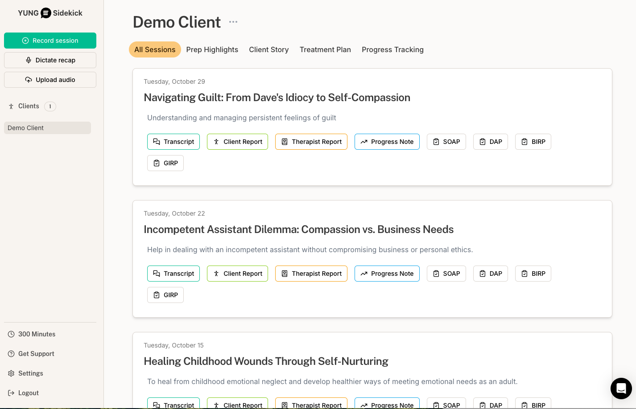
Task: Select Demo Client in the sidebar list
Action: pos(47,128)
